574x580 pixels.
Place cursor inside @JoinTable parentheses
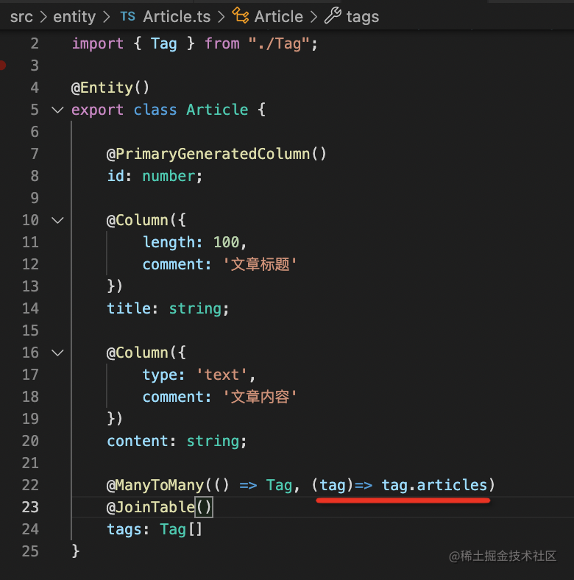204,507
